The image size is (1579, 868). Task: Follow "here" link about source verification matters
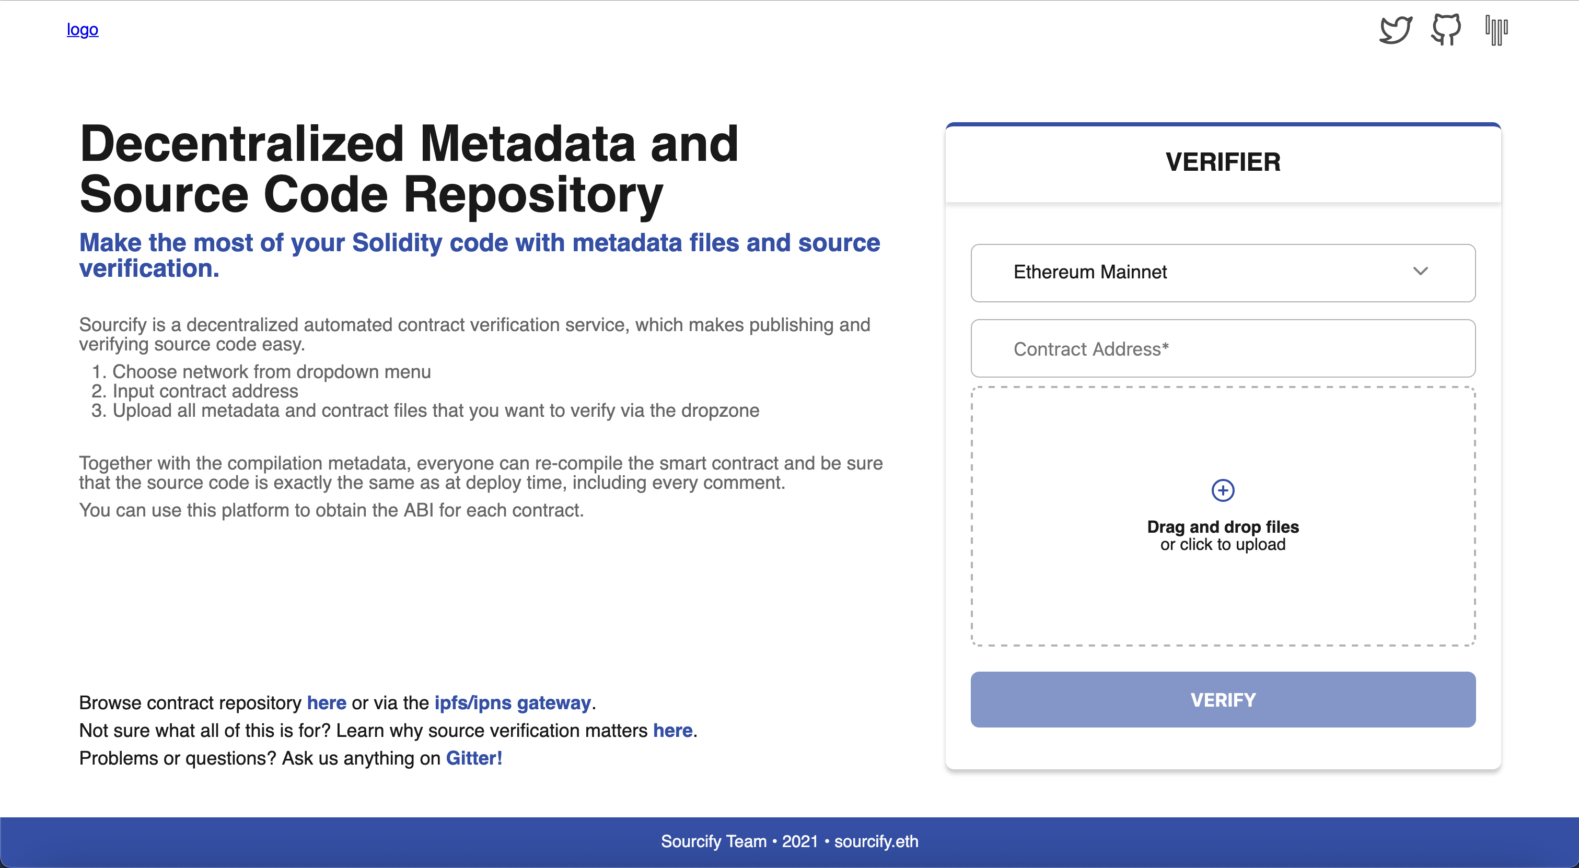pyautogui.click(x=672, y=730)
